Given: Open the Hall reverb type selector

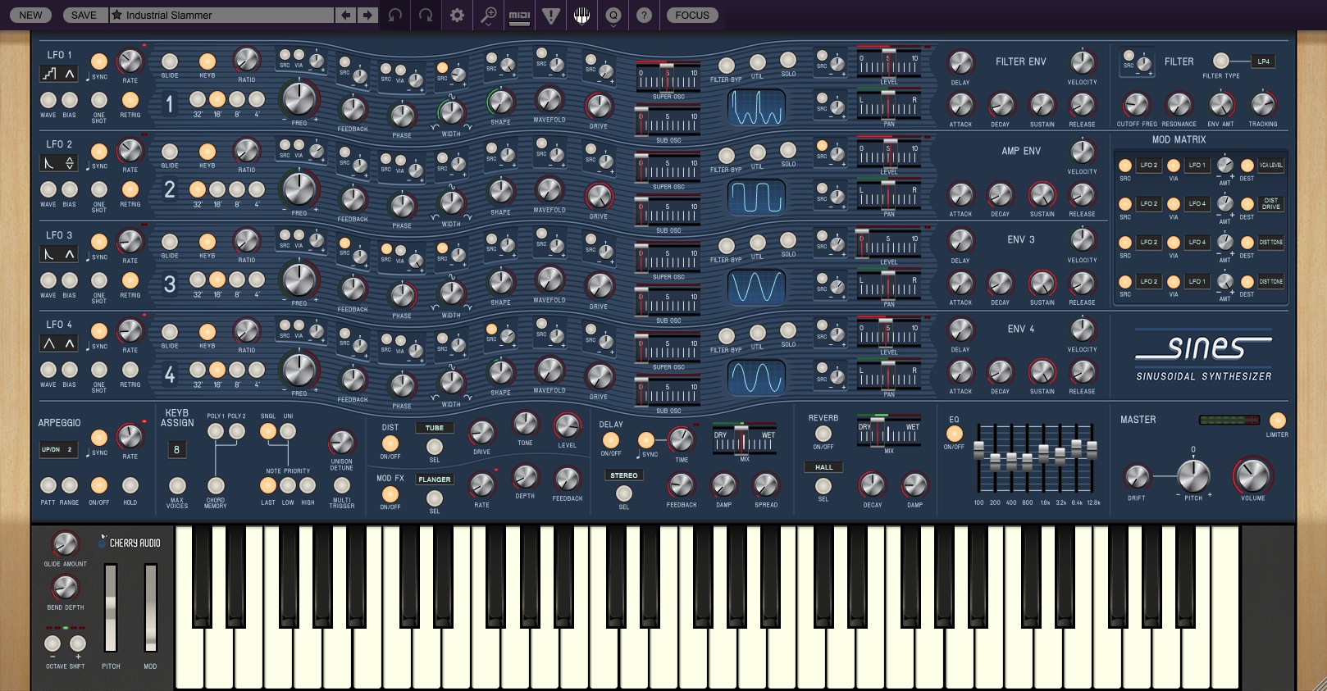Looking at the screenshot, I should click(x=823, y=467).
